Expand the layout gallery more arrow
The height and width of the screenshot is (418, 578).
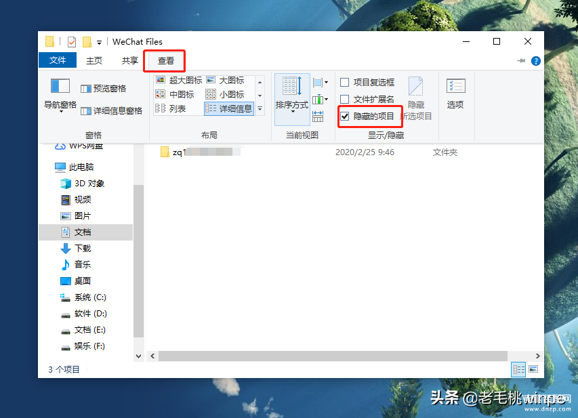pos(259,108)
